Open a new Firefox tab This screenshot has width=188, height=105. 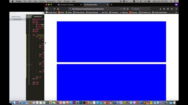112,5
